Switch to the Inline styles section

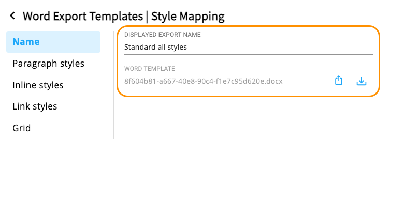(x=38, y=85)
